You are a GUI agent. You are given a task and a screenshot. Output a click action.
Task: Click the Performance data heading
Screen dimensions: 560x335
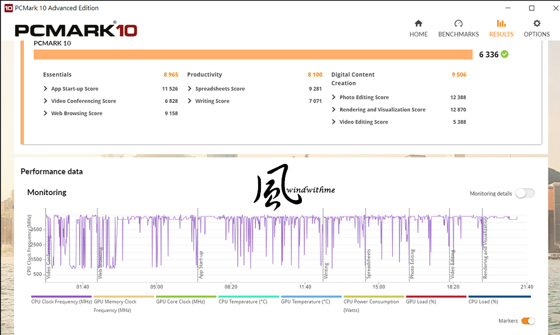click(x=52, y=171)
